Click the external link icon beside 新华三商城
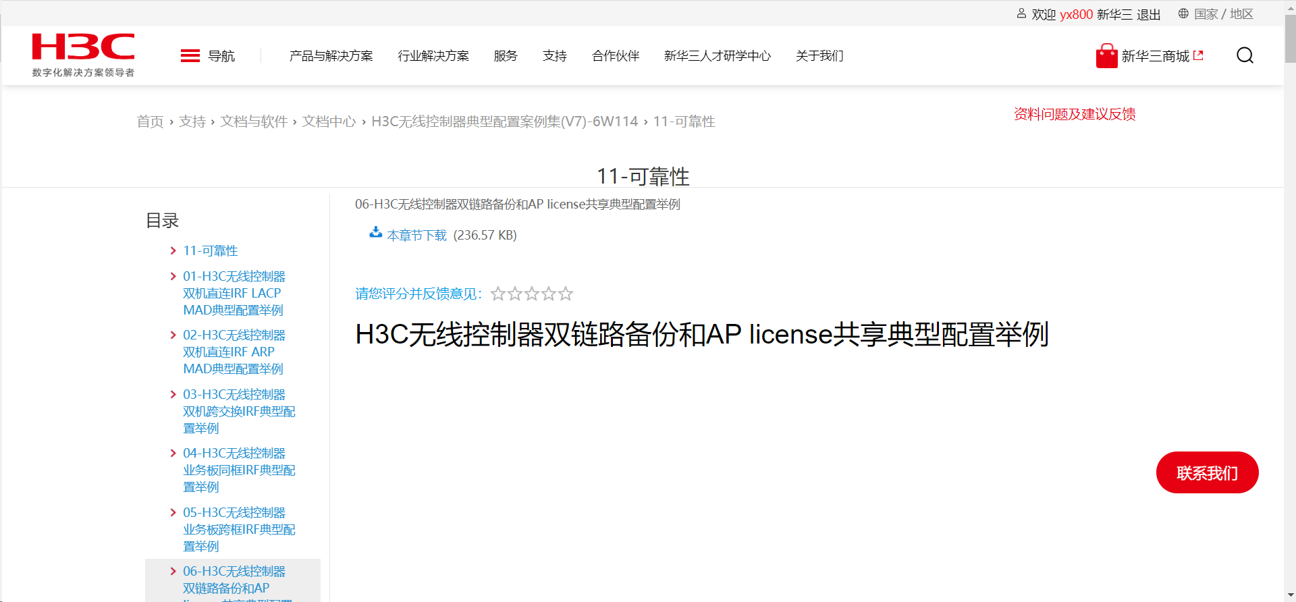Viewport: 1296px width, 602px height. coord(1199,55)
